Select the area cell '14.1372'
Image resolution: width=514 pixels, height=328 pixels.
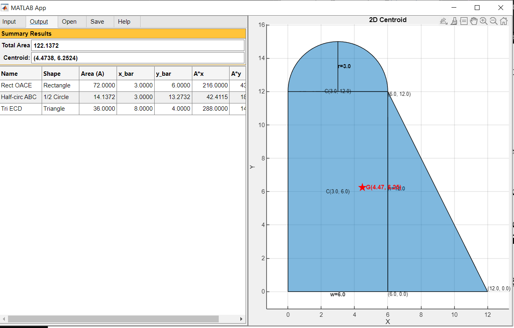[x=98, y=97]
